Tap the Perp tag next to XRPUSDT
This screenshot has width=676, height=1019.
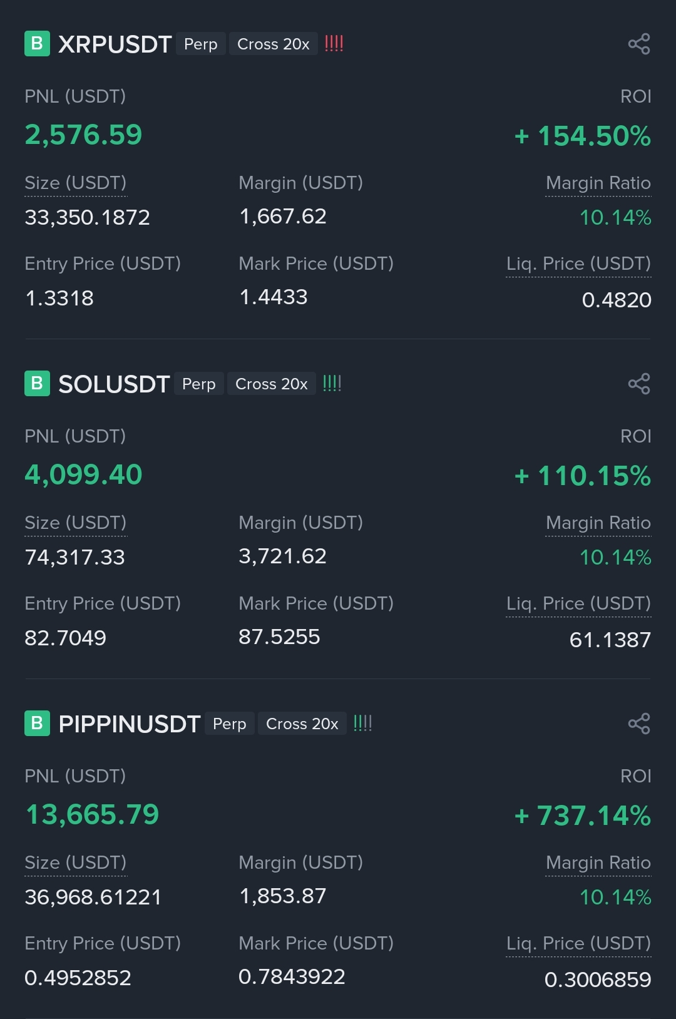(x=201, y=44)
